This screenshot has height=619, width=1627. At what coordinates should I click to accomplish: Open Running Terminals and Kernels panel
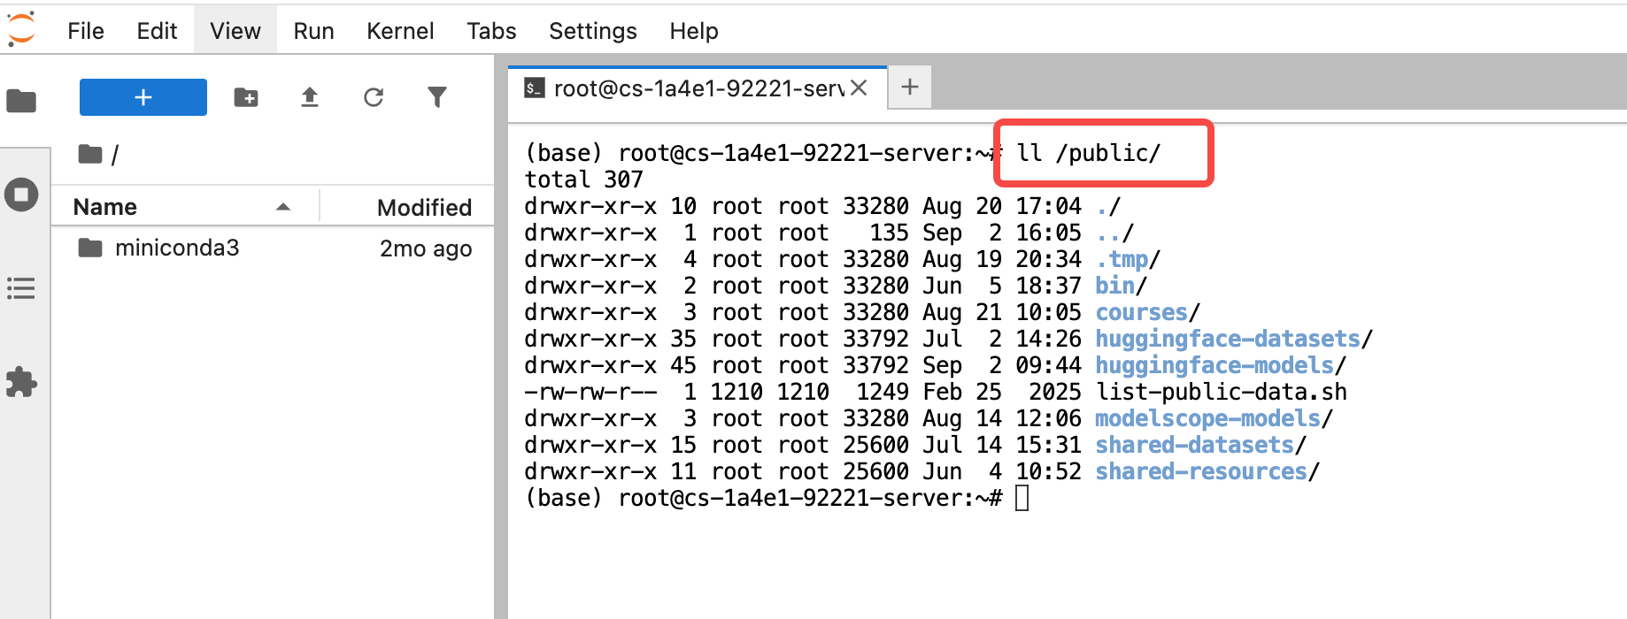(21, 195)
